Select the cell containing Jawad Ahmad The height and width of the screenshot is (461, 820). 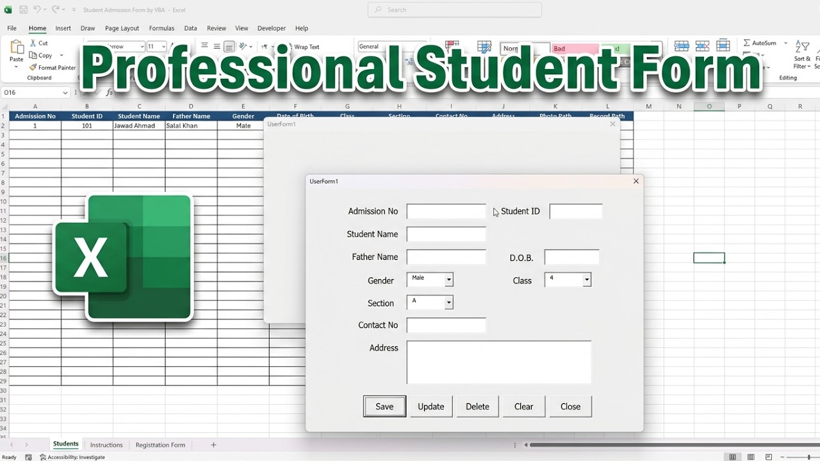click(x=139, y=125)
